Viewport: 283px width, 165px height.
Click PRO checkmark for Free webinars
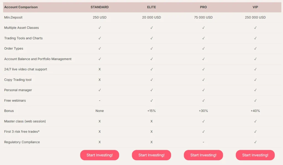coord(203,100)
